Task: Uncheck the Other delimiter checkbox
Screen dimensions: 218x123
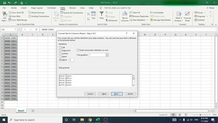Action: click(60, 60)
